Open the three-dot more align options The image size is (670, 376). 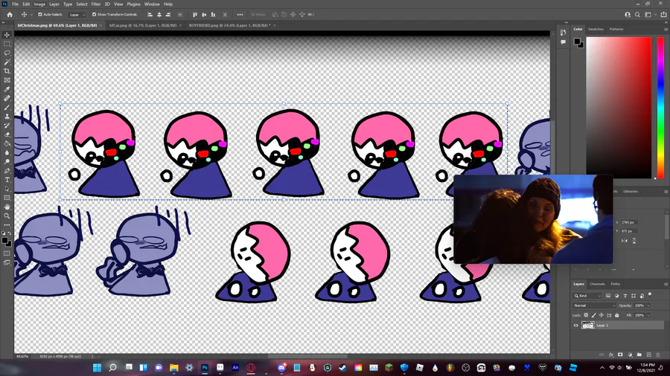click(240, 15)
